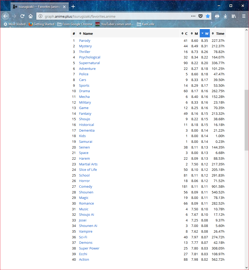The image size is (249, 270).
Task: Open a new browser tab
Action: click(73, 6)
